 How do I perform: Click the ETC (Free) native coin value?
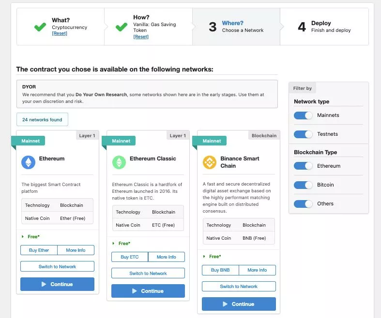(163, 225)
